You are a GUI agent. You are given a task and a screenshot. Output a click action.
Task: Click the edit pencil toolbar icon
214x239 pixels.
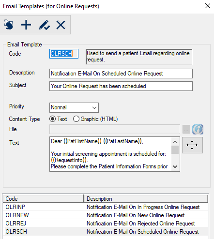click(x=44, y=25)
